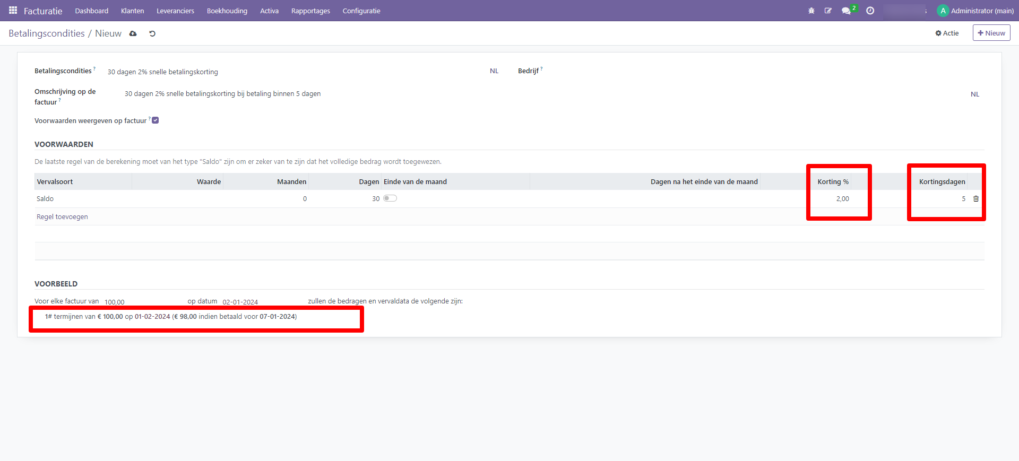Click the Korting % value 2,00
Viewport: 1019px width, 461px height.
pyautogui.click(x=842, y=199)
